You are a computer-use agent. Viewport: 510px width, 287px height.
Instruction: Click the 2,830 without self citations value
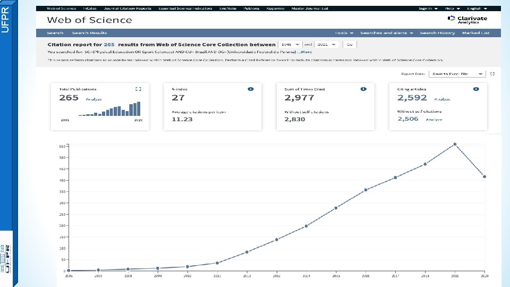(x=295, y=119)
